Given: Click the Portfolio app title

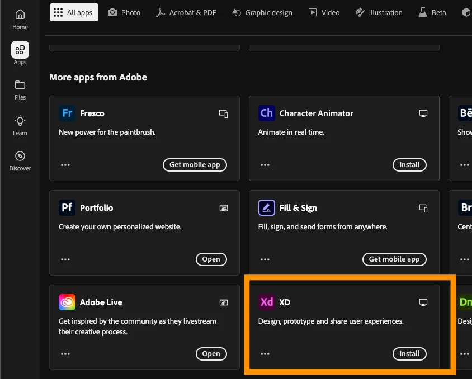Looking at the screenshot, I should [96, 208].
